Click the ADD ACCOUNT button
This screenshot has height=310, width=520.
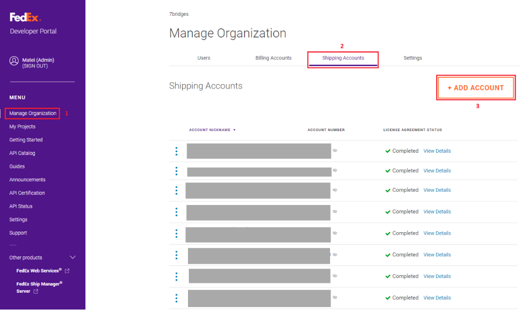[x=475, y=87]
